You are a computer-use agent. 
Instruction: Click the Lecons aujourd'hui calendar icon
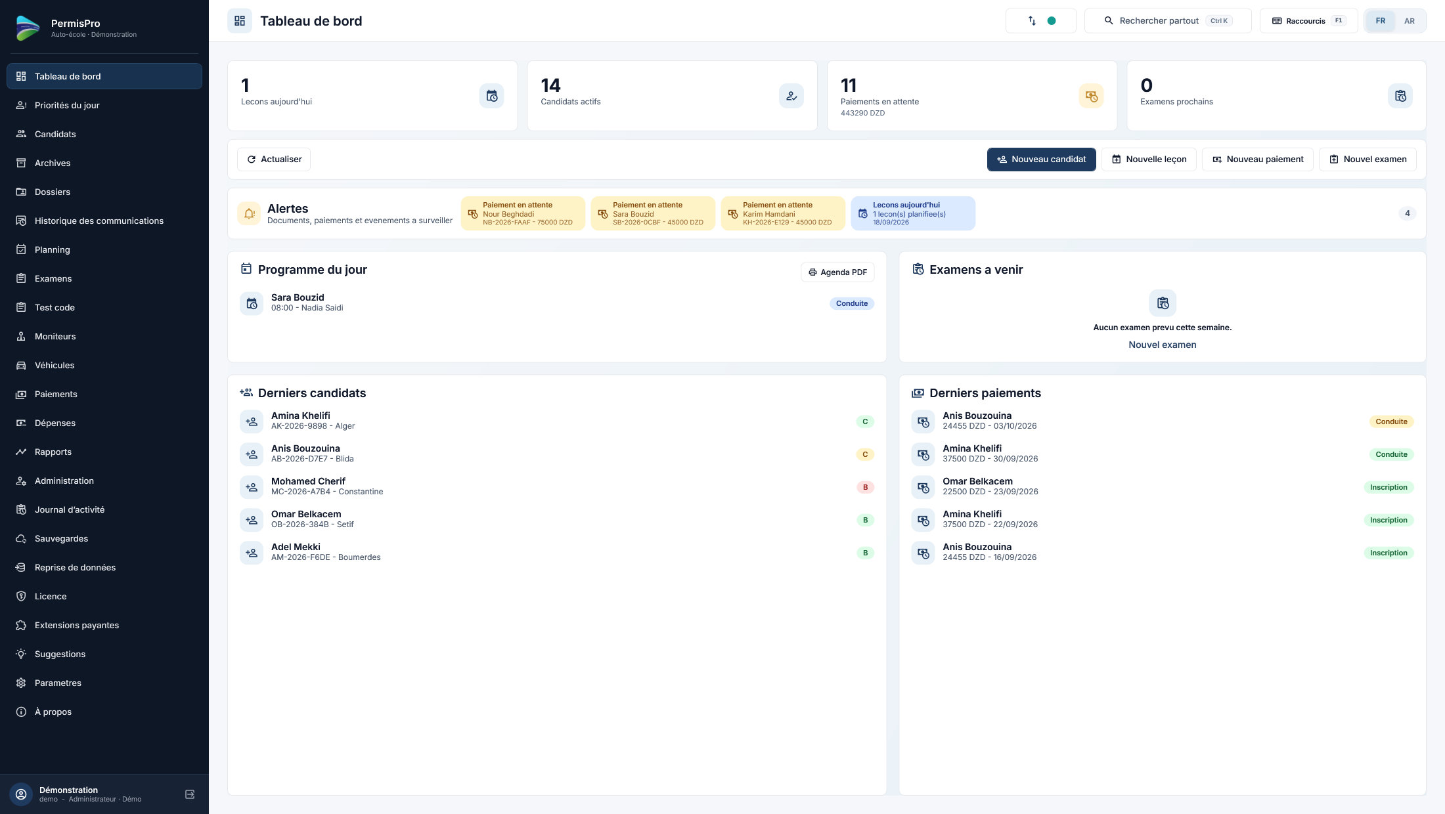[x=491, y=96]
